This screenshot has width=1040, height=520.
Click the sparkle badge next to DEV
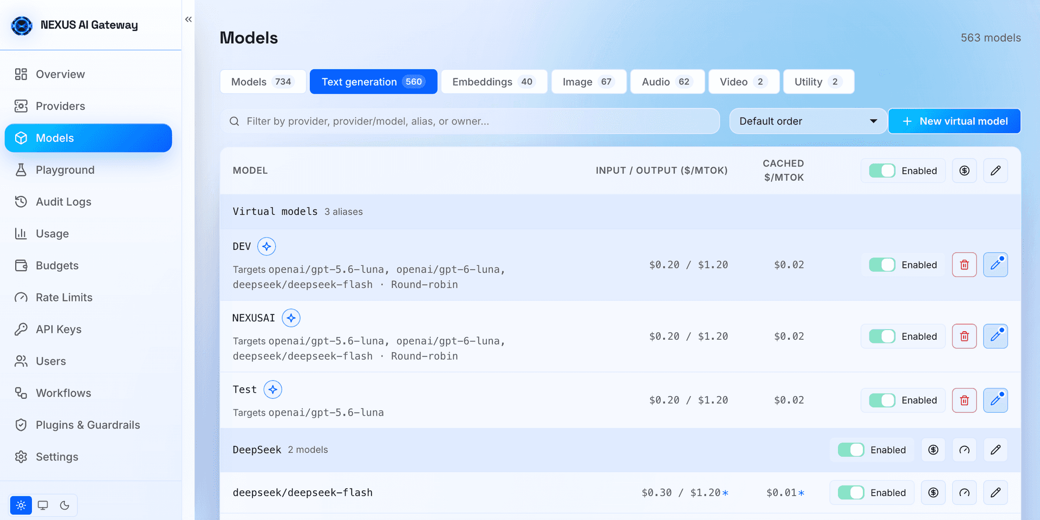pyautogui.click(x=266, y=246)
